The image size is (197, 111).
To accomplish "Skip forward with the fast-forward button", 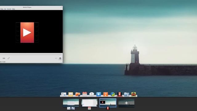I will (4, 58).
